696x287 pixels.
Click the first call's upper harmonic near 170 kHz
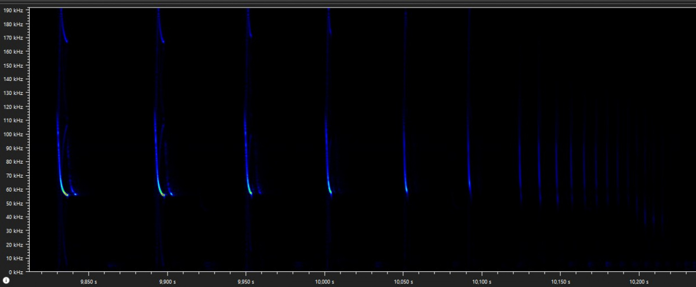click(65, 39)
